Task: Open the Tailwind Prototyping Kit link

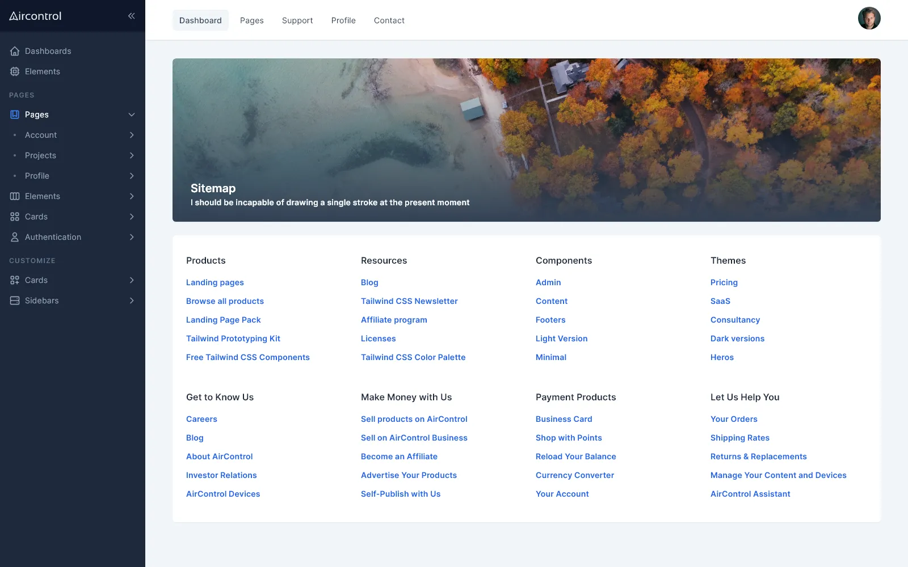Action: [x=233, y=338]
